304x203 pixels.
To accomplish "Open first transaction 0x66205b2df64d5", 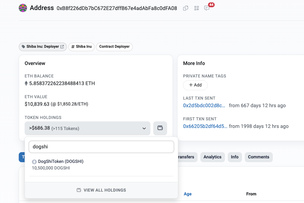I will point(205,126).
